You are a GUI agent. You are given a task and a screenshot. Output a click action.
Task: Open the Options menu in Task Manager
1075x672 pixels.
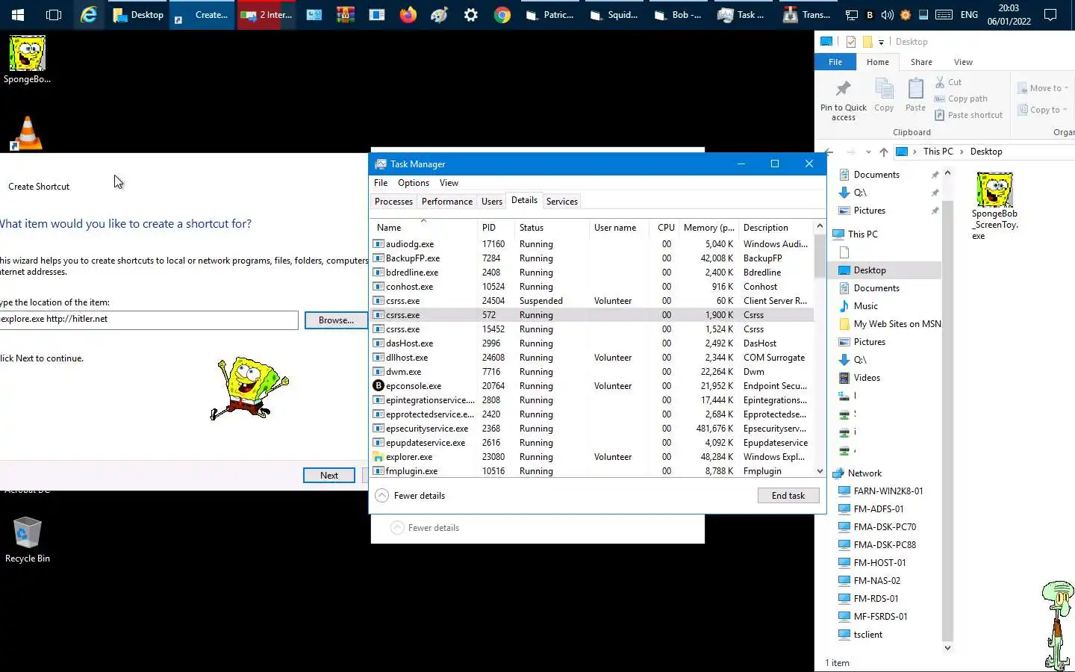(x=414, y=183)
